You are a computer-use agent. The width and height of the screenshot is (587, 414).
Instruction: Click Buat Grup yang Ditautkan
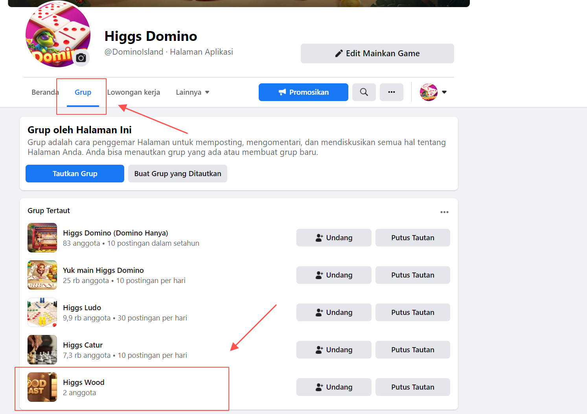(x=178, y=174)
